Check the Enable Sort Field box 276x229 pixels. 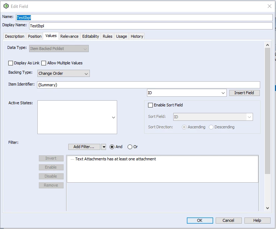150,105
